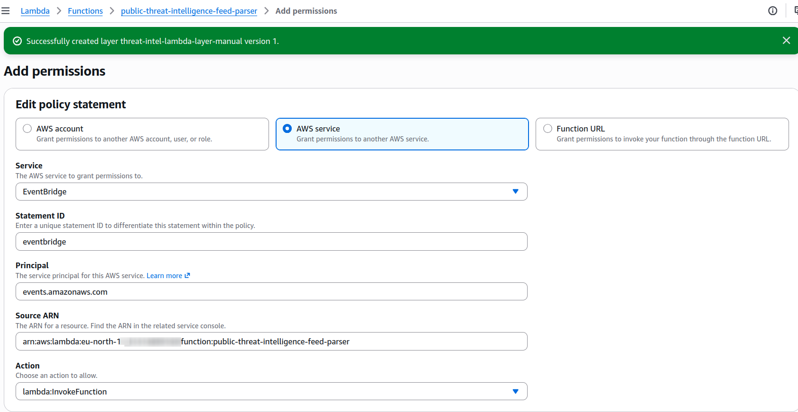The width and height of the screenshot is (798, 412).
Task: Click the Source ARN input field
Action: pos(271,342)
